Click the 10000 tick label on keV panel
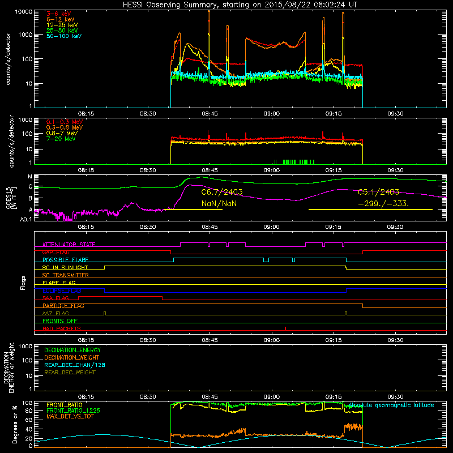 click(x=24, y=11)
